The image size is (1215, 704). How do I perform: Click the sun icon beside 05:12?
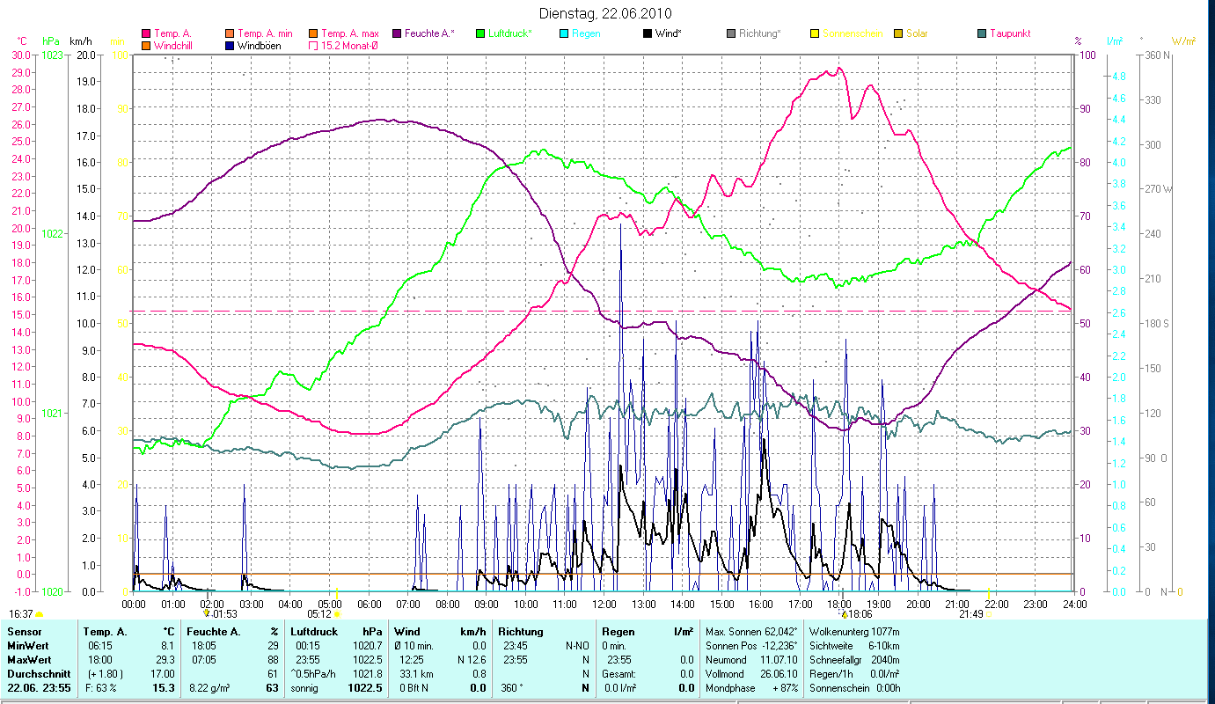336,614
